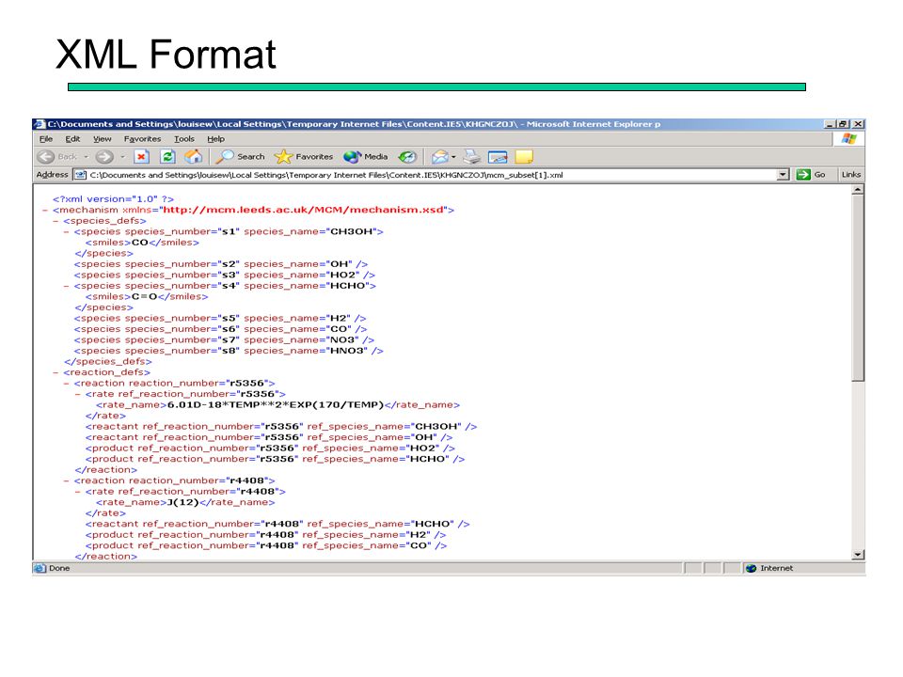Screen dimensions: 903x677
Task: Click the rate_name 6.01D-18*TEMP**2*EXP(170/TEMP) text
Action: click(x=276, y=405)
